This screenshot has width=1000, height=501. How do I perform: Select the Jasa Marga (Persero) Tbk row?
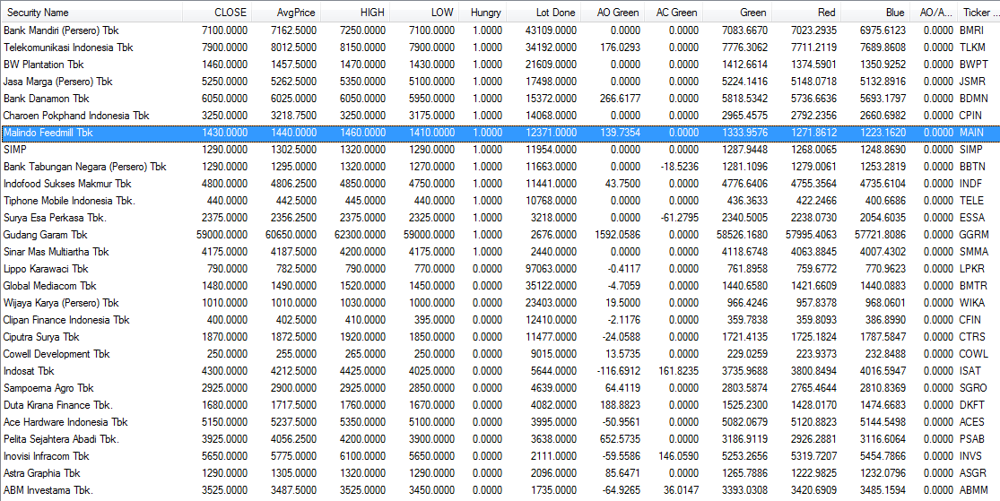[x=500, y=81]
